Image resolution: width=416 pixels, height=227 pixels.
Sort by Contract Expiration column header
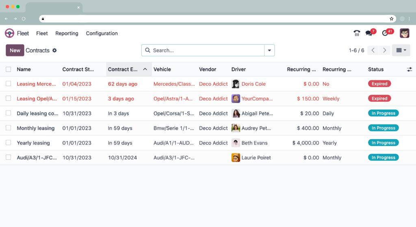point(123,70)
